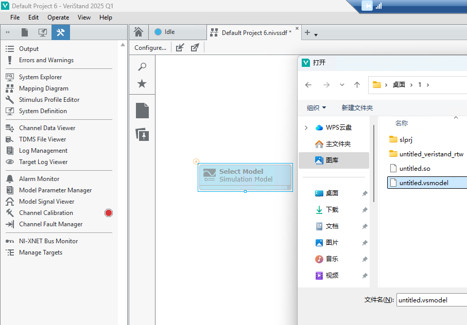Close the Default Project 6.nivssdf tab

click(x=297, y=29)
